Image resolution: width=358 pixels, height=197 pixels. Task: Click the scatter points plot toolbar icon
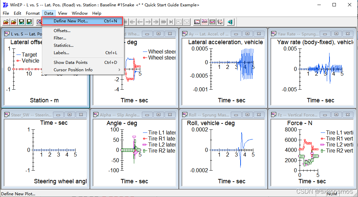point(205,22)
